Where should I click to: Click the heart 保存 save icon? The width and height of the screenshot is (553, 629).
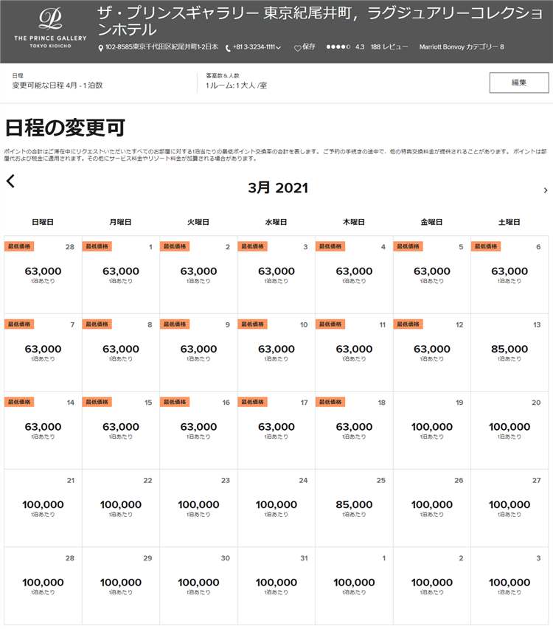297,48
